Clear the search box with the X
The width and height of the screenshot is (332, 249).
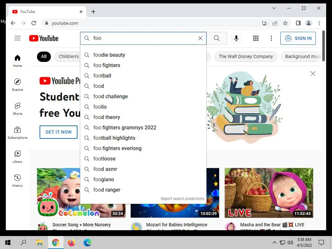coord(200,38)
